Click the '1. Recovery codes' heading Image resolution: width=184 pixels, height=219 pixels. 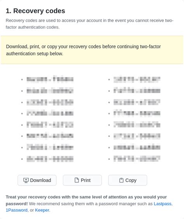point(35,11)
